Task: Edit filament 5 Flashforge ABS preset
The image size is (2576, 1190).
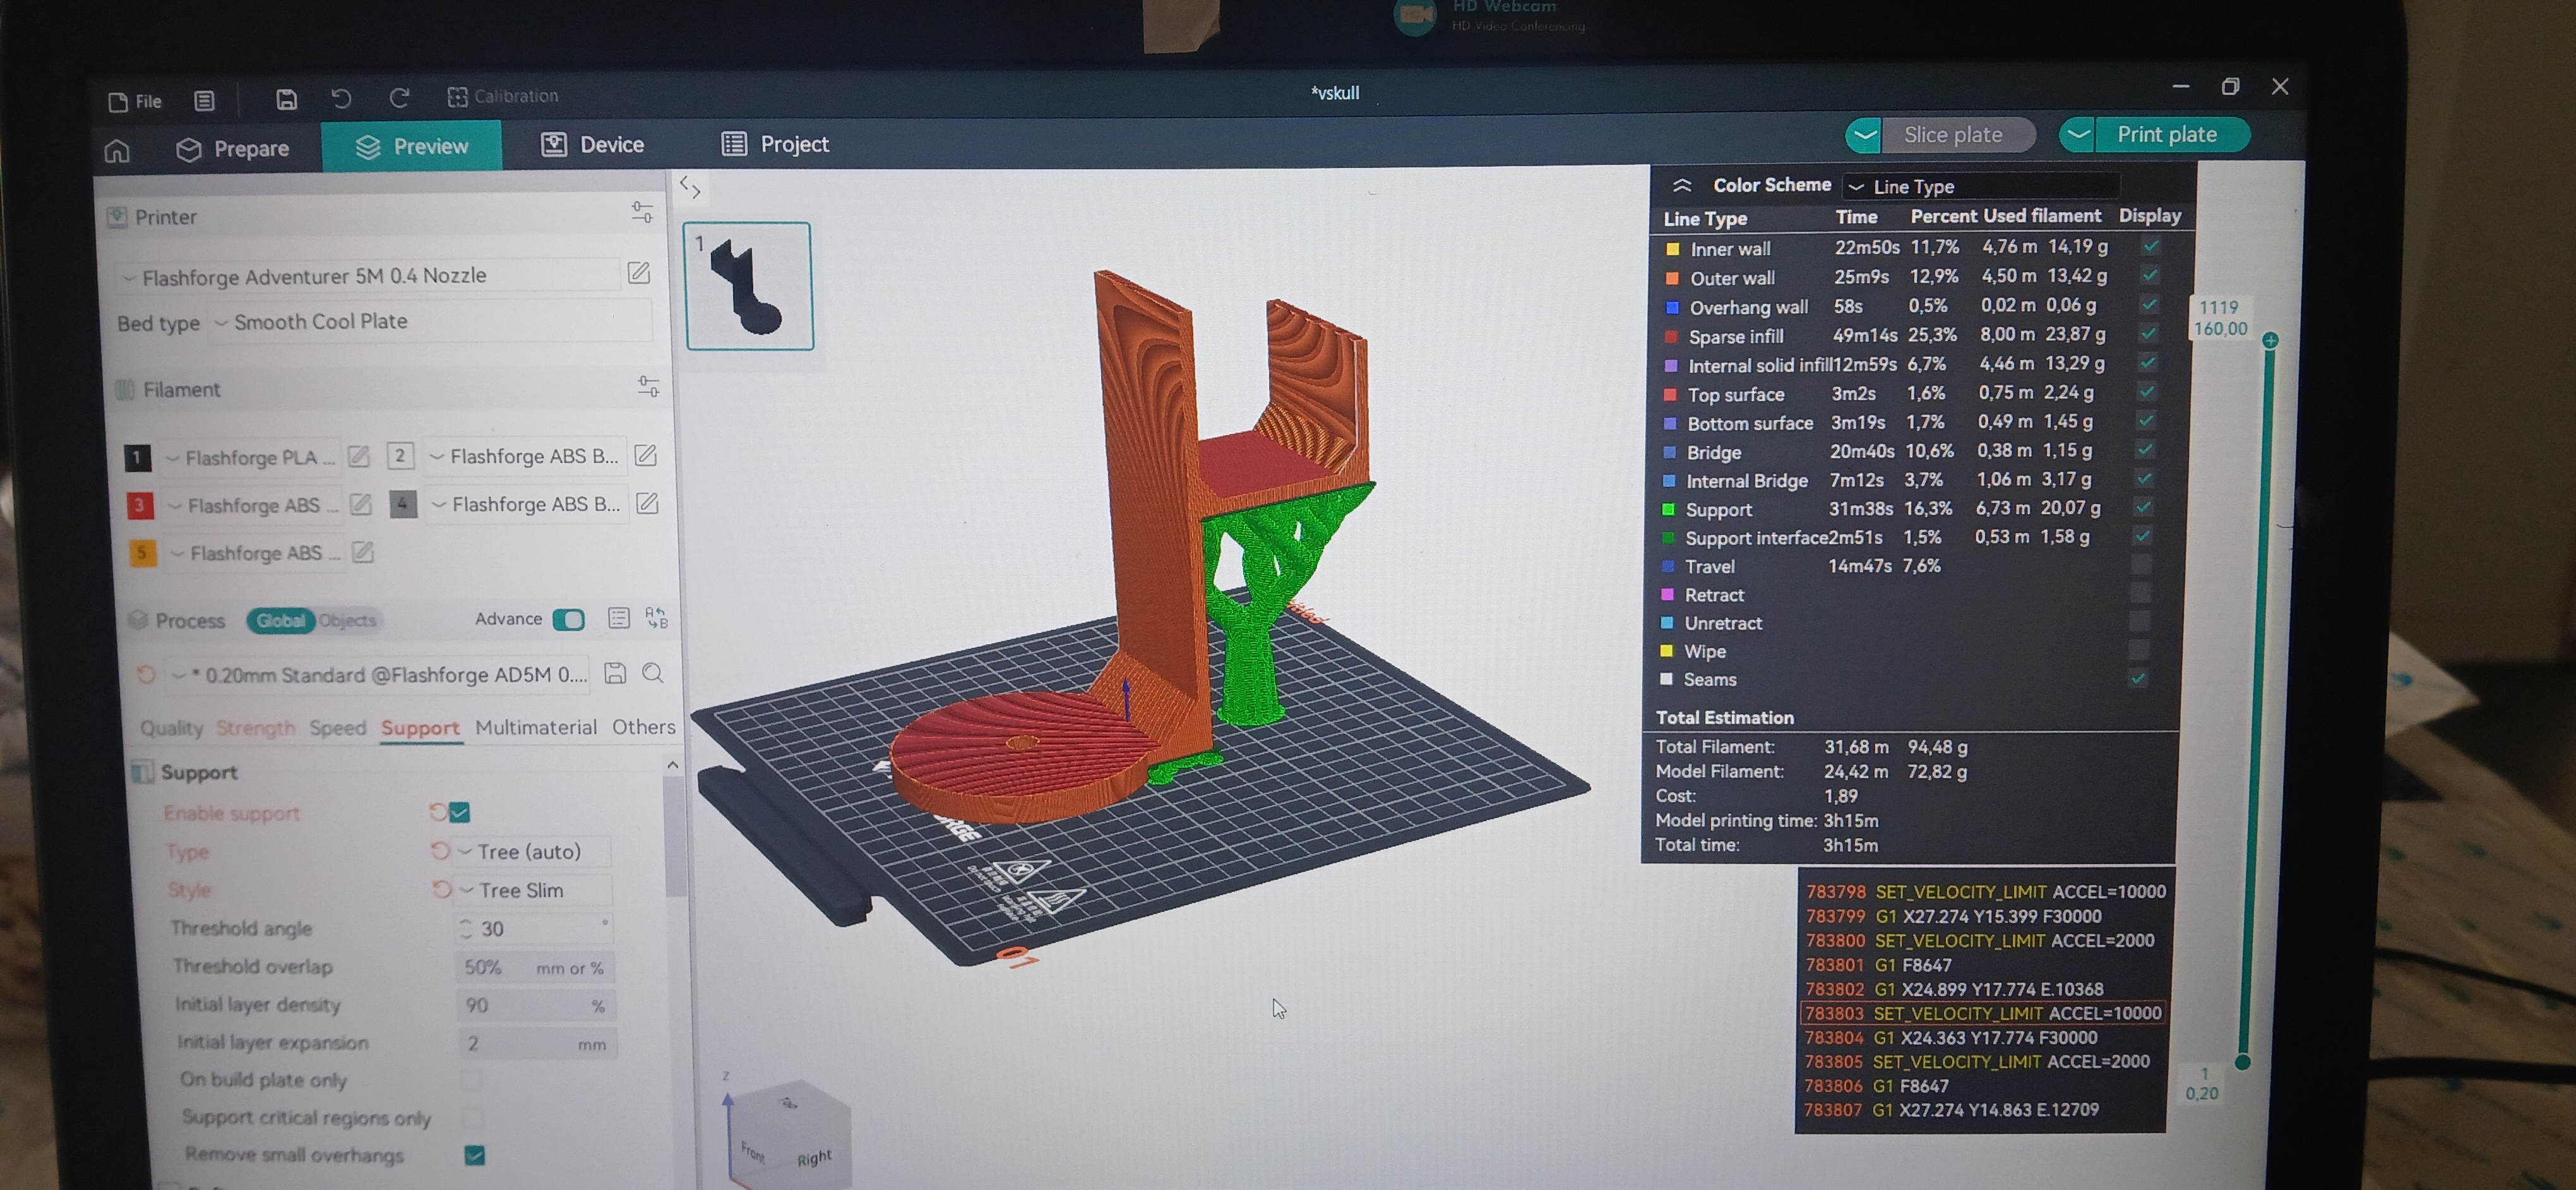Action: (x=363, y=551)
